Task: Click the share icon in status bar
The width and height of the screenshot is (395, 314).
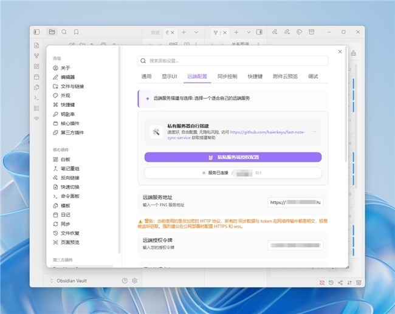Action: tap(340, 282)
